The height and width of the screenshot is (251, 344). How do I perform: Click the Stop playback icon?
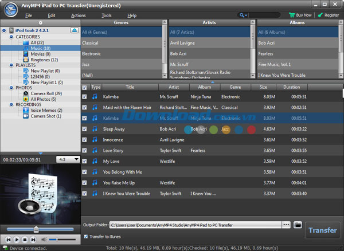click(x=26, y=238)
